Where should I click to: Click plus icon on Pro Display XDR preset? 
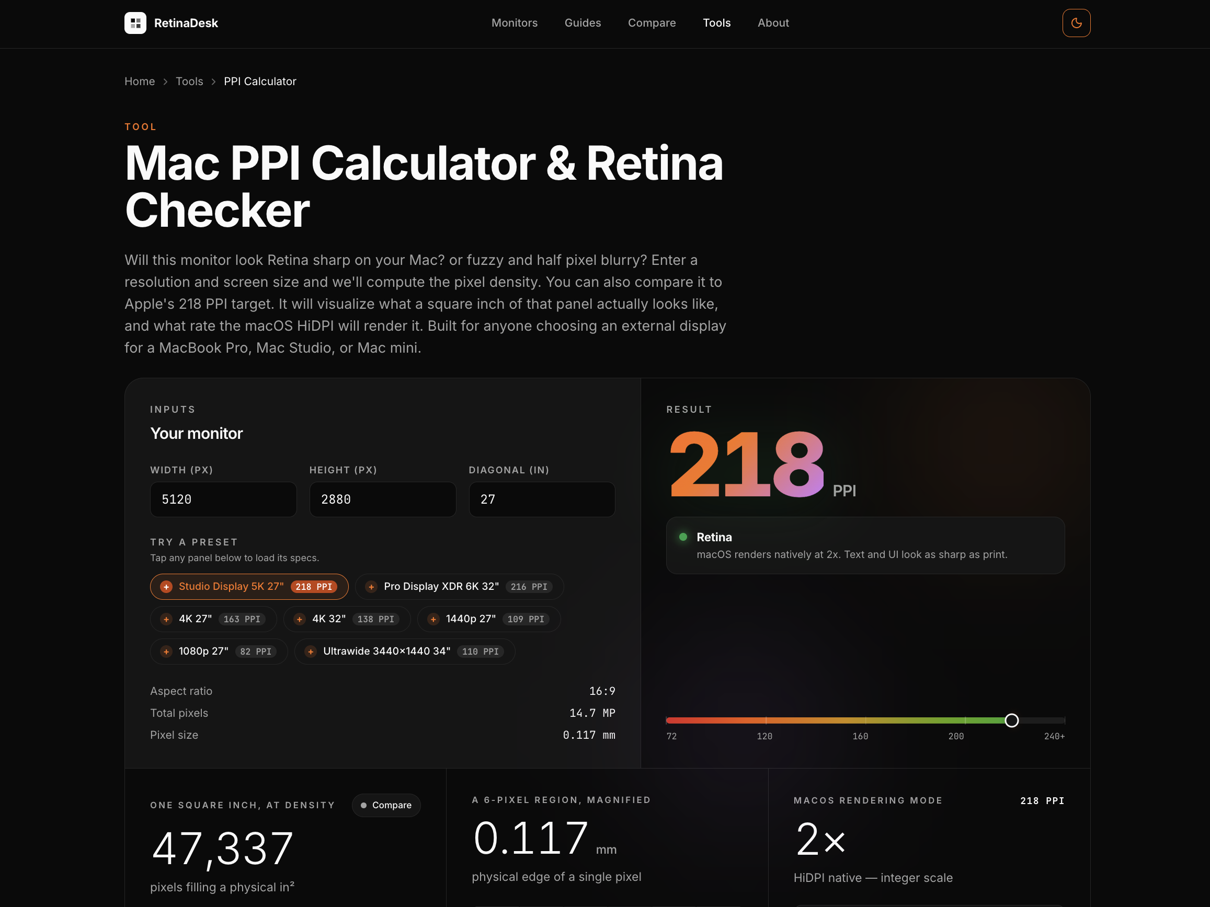pyautogui.click(x=371, y=587)
